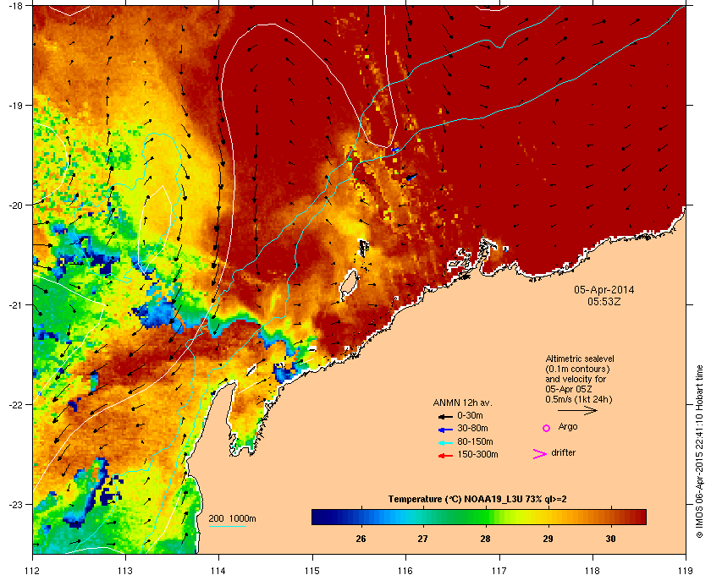Click the colorbar tick label 30

(611, 539)
